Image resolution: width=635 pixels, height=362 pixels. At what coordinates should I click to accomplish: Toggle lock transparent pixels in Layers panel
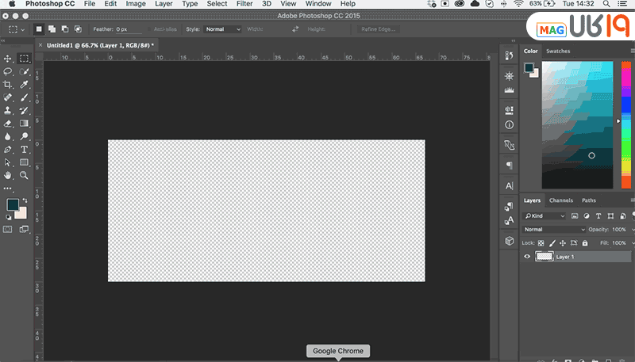(x=541, y=242)
